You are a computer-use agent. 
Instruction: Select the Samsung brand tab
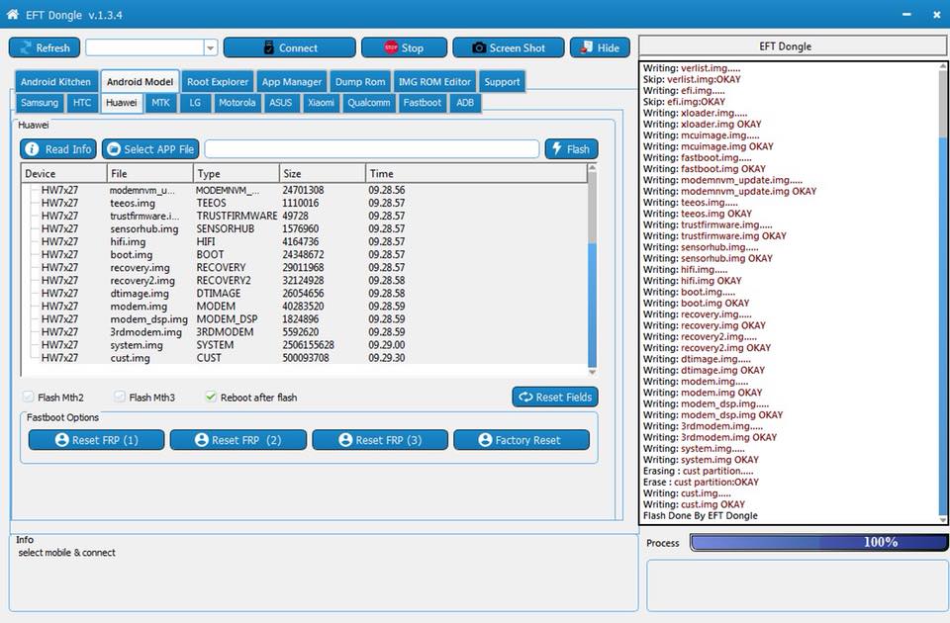tap(40, 102)
